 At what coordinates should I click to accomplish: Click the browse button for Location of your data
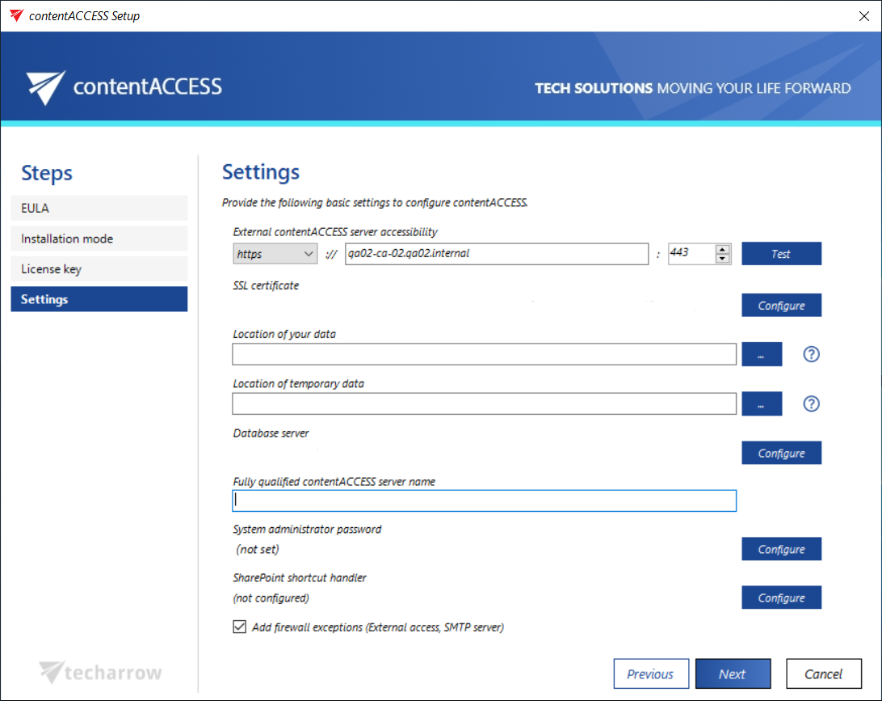[x=762, y=354]
